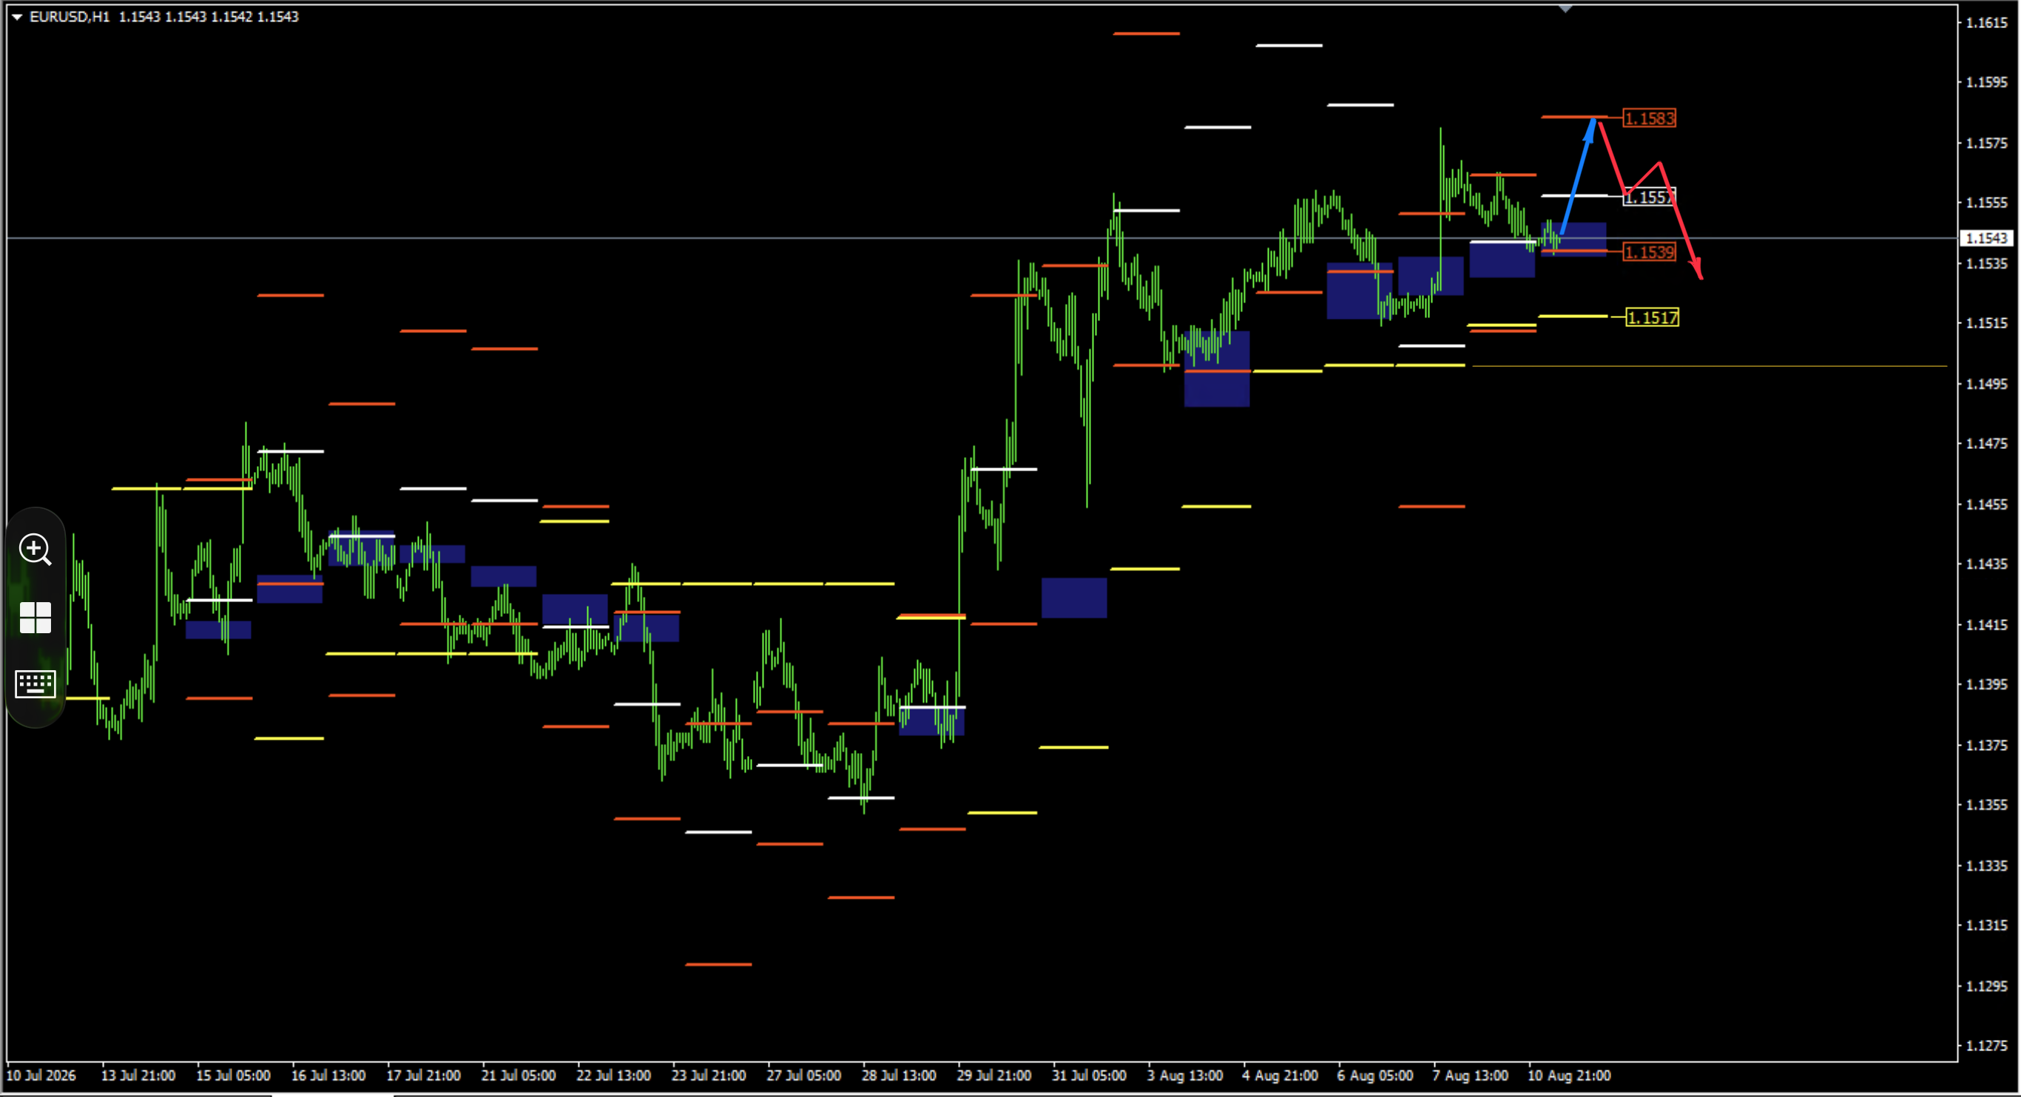The image size is (2021, 1097).
Task: Click the low value 1.1542 in header
Action: click(232, 16)
